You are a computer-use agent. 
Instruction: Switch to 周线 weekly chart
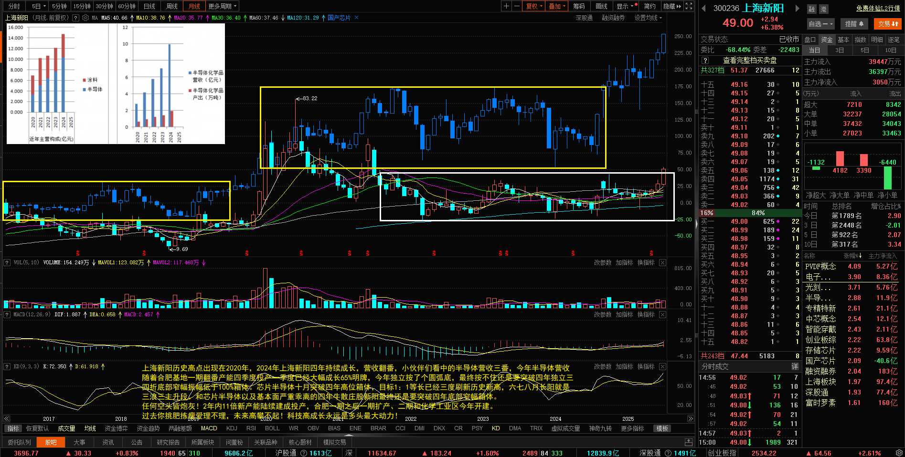pyautogui.click(x=172, y=6)
